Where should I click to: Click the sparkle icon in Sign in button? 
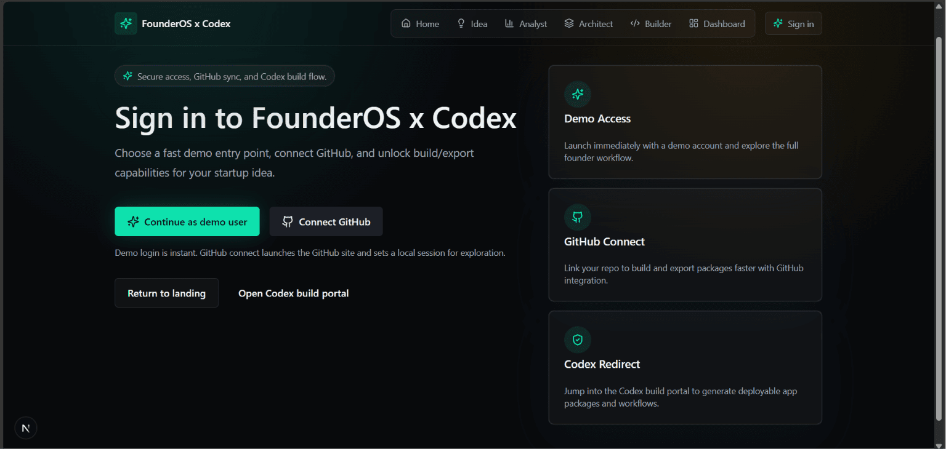778,23
